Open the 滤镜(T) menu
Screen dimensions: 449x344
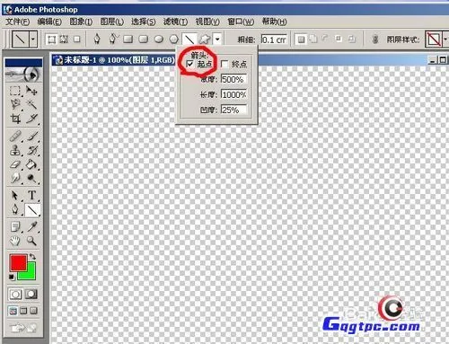point(175,22)
